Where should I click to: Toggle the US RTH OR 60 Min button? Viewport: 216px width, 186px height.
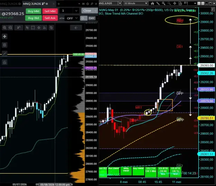(163, 172)
